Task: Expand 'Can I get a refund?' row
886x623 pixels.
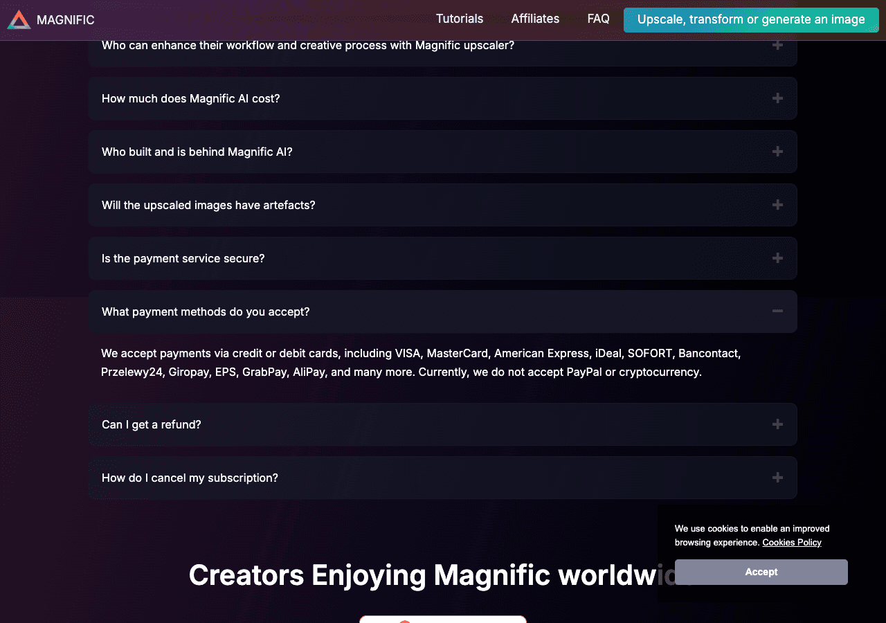Action: [443, 424]
